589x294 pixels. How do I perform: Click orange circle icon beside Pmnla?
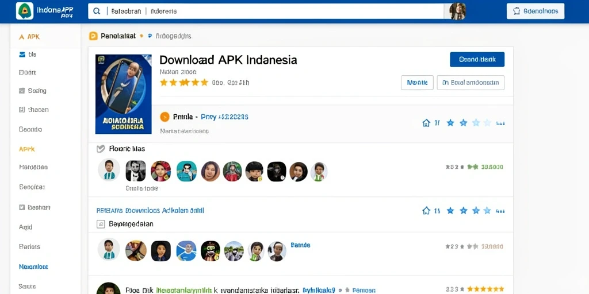coord(165,117)
